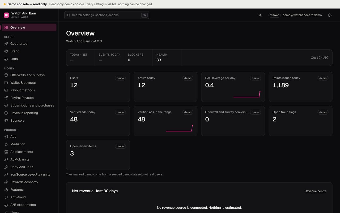
Task: Click the demo@watchandearn.demo account email
Action: point(302,15)
